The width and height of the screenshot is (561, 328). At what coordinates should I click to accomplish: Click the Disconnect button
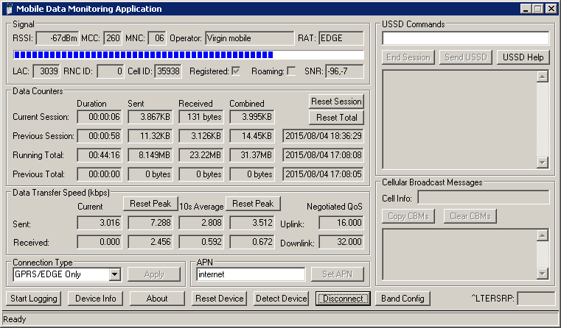click(x=343, y=299)
